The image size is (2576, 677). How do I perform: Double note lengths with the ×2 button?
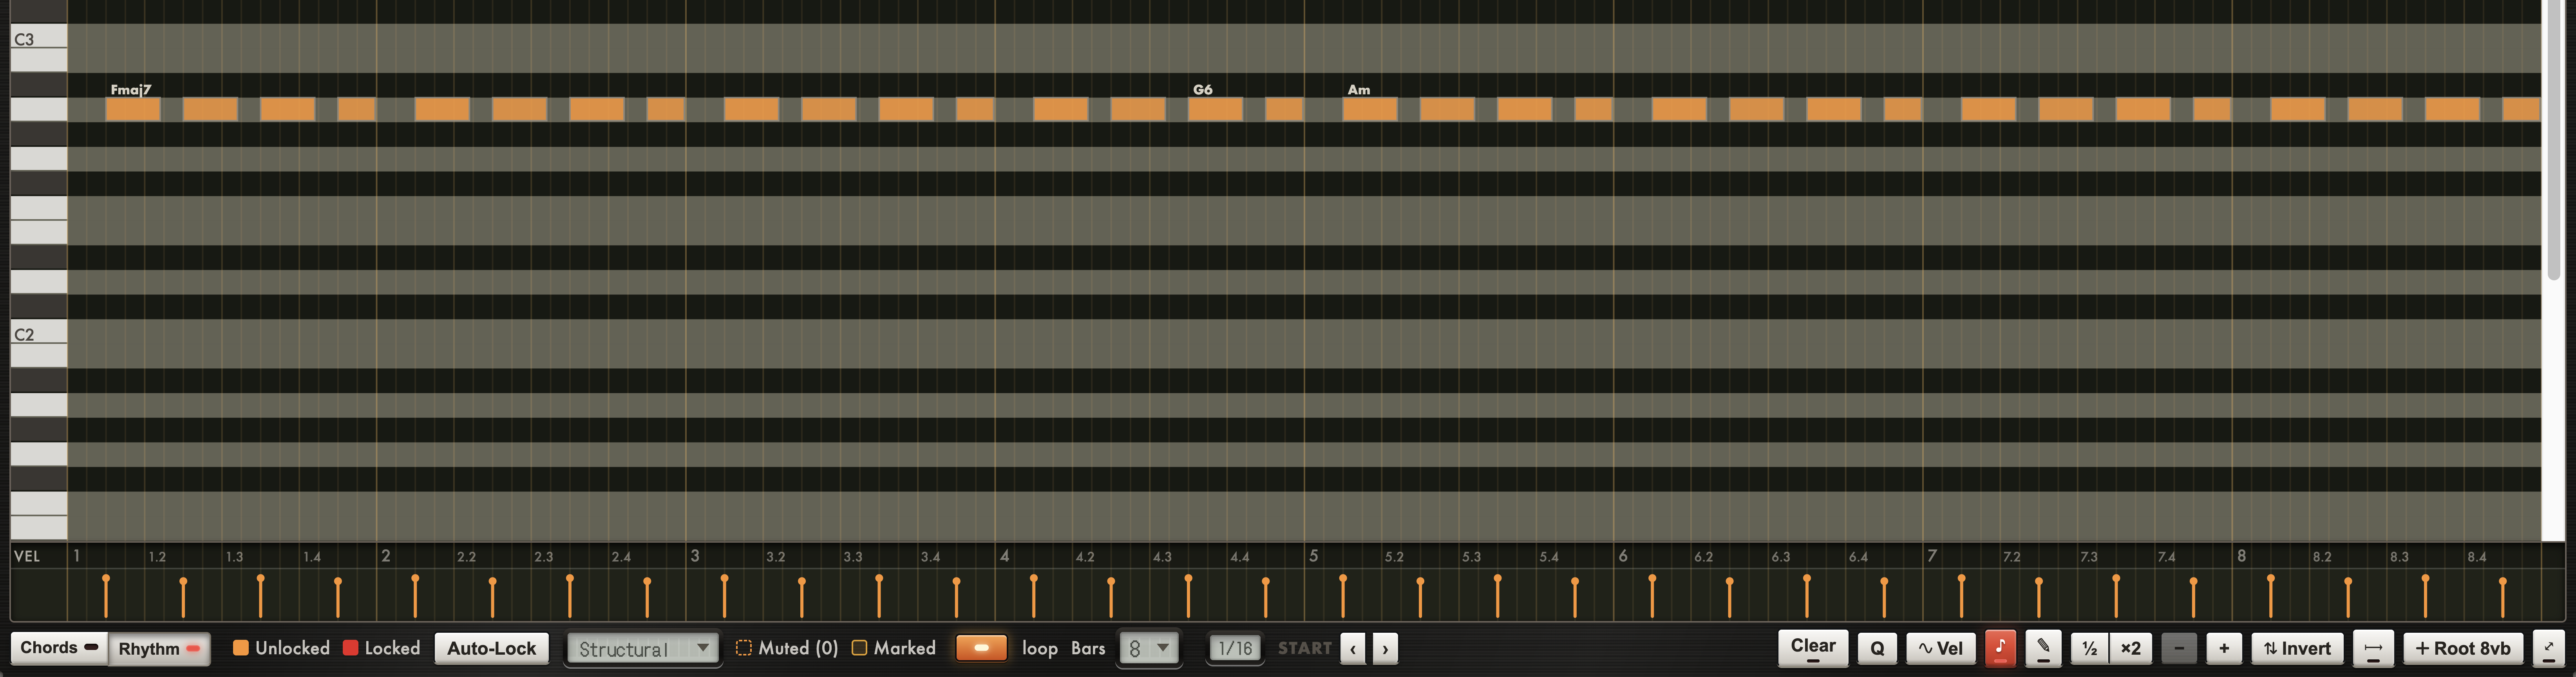(x=2131, y=648)
